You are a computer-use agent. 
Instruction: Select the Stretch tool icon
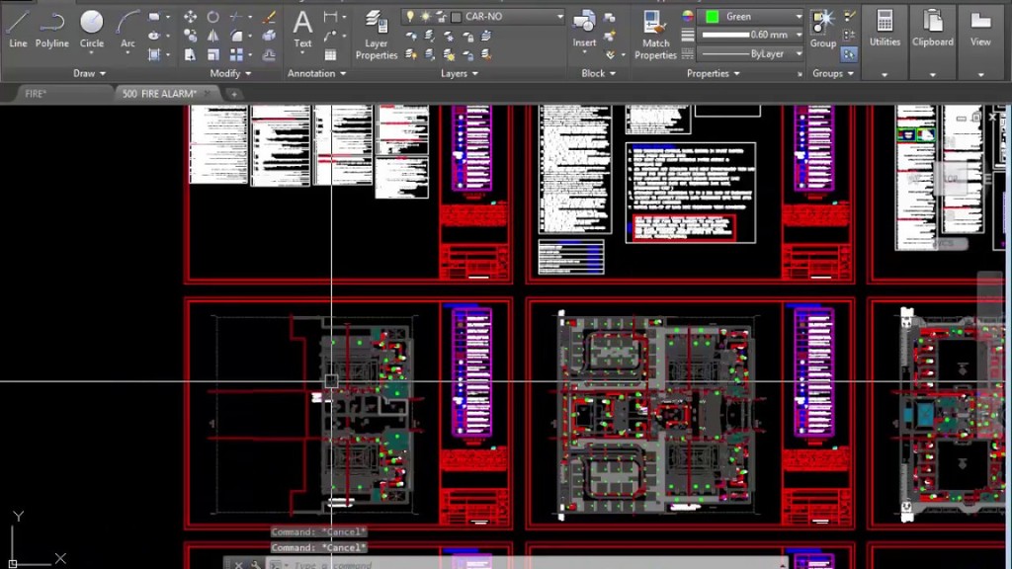point(190,55)
